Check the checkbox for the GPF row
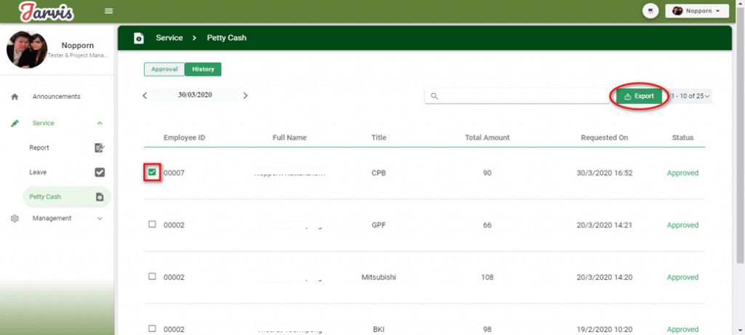 click(x=152, y=225)
